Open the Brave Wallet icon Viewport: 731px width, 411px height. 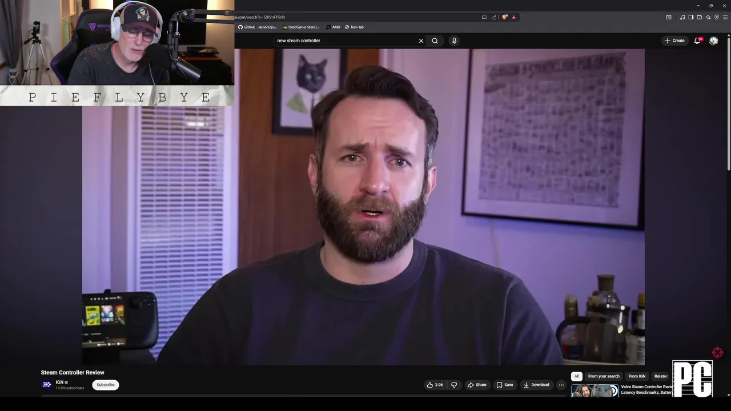(700, 17)
